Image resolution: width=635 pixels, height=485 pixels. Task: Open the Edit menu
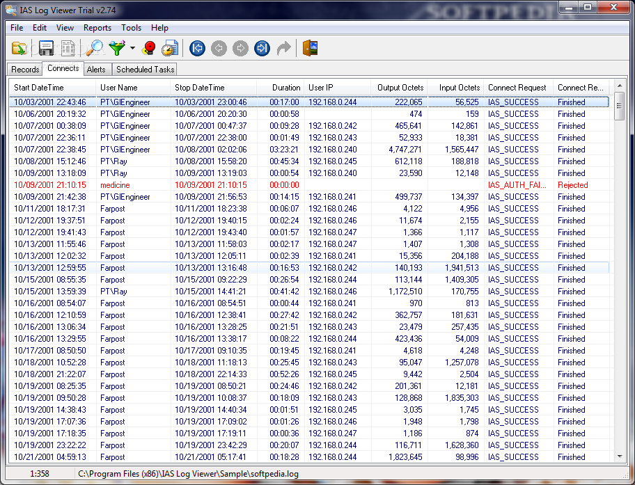pos(40,28)
